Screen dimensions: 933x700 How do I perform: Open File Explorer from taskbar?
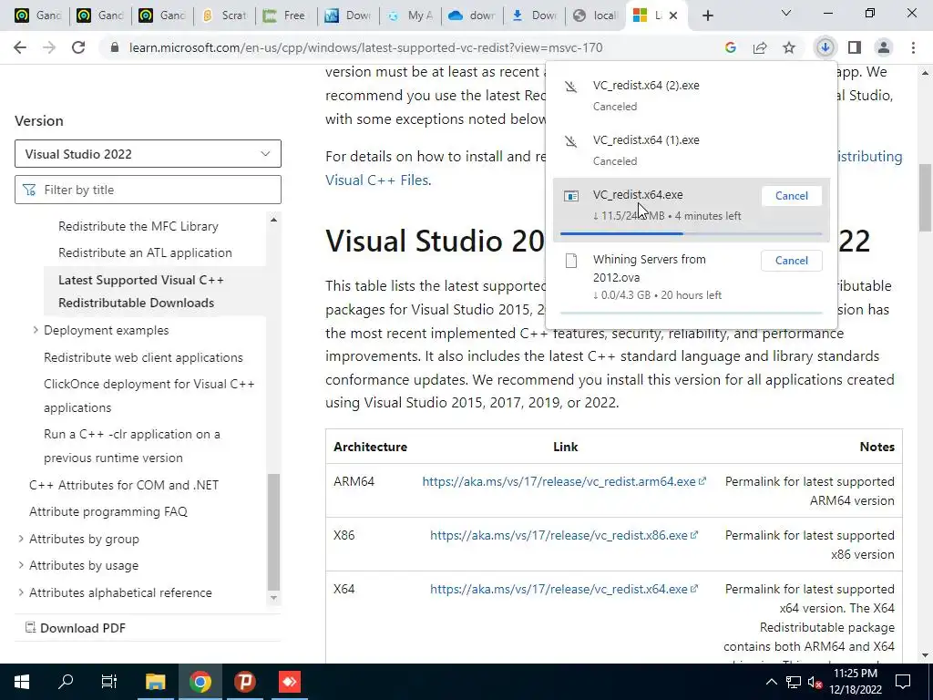click(155, 682)
